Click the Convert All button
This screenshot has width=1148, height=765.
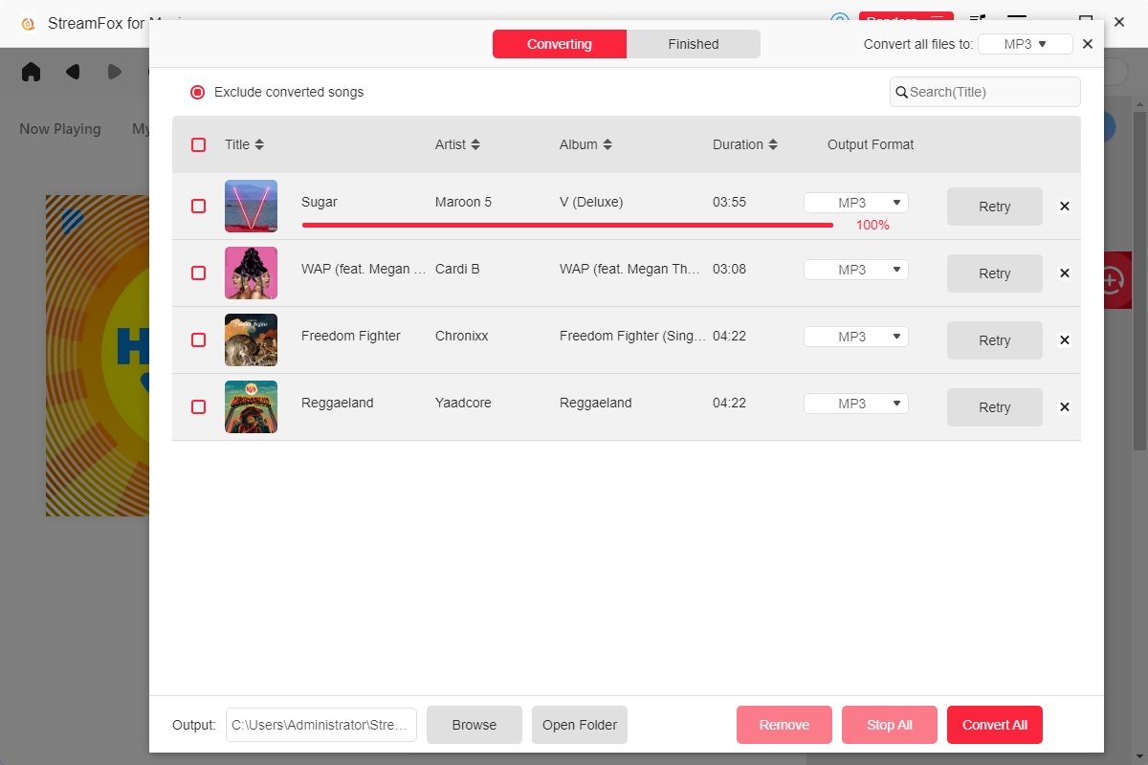point(995,725)
